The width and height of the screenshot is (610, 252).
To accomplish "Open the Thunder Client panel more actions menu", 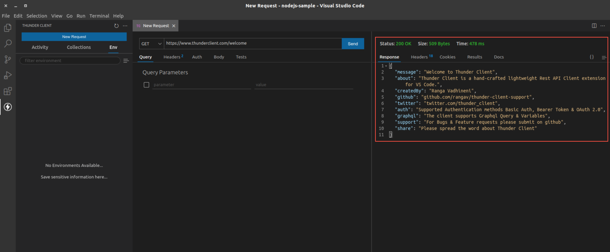I will click(125, 26).
